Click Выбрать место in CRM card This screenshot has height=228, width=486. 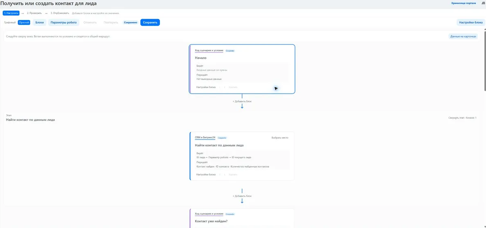coord(280,138)
